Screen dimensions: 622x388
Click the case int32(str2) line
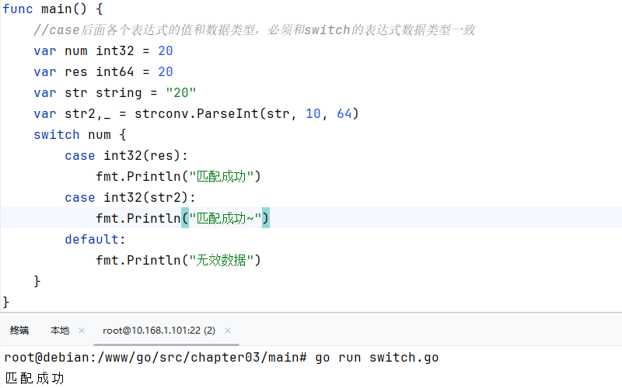pos(130,198)
